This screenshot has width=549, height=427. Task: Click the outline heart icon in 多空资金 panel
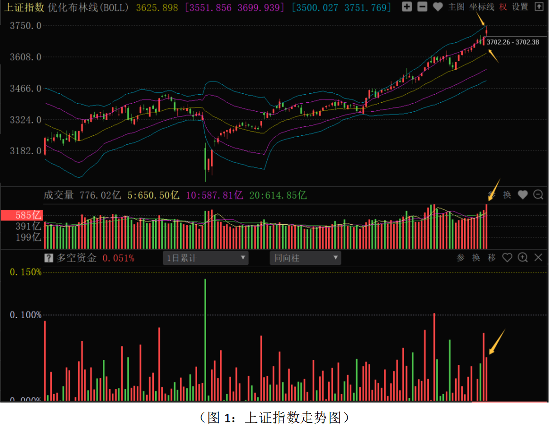coord(507,258)
